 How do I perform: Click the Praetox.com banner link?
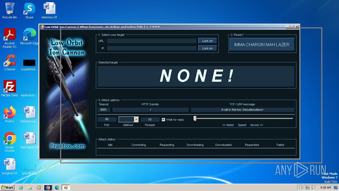click(x=68, y=146)
